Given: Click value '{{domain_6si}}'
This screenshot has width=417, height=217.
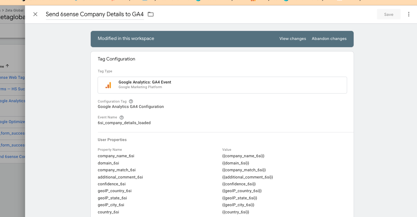Looking at the screenshot, I should click(236, 163).
